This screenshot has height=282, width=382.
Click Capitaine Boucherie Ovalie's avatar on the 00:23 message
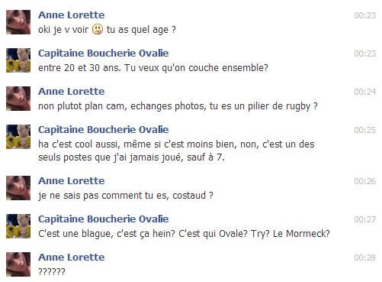pos(18,60)
